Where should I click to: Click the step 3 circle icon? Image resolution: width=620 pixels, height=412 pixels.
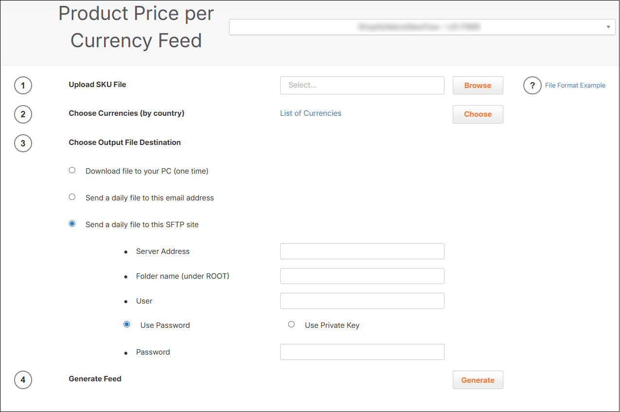coord(23,143)
